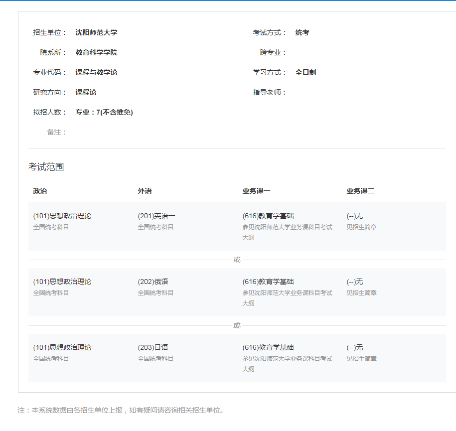This screenshot has width=456, height=431.
Task: Click (616)教育学基础 in the first exam row
Action: click(268, 216)
